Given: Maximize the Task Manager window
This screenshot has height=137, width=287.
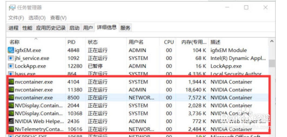Looking at the screenshot, I should (x=246, y=8).
